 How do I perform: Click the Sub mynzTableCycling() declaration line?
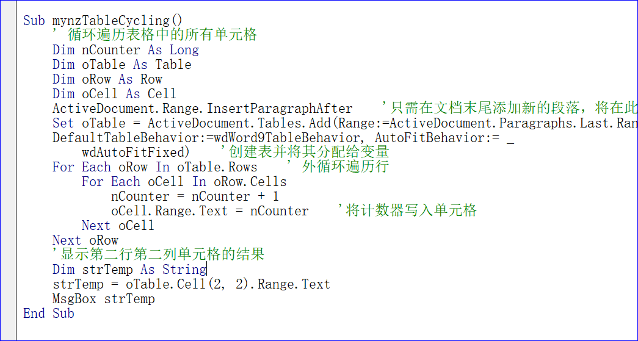point(103,20)
